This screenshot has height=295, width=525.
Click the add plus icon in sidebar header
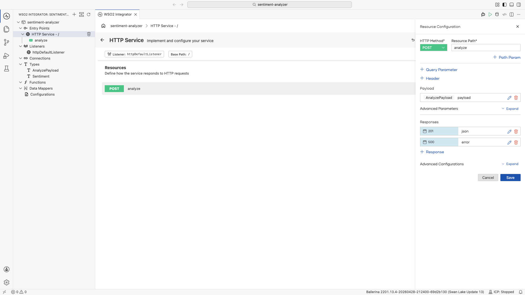[74, 14]
